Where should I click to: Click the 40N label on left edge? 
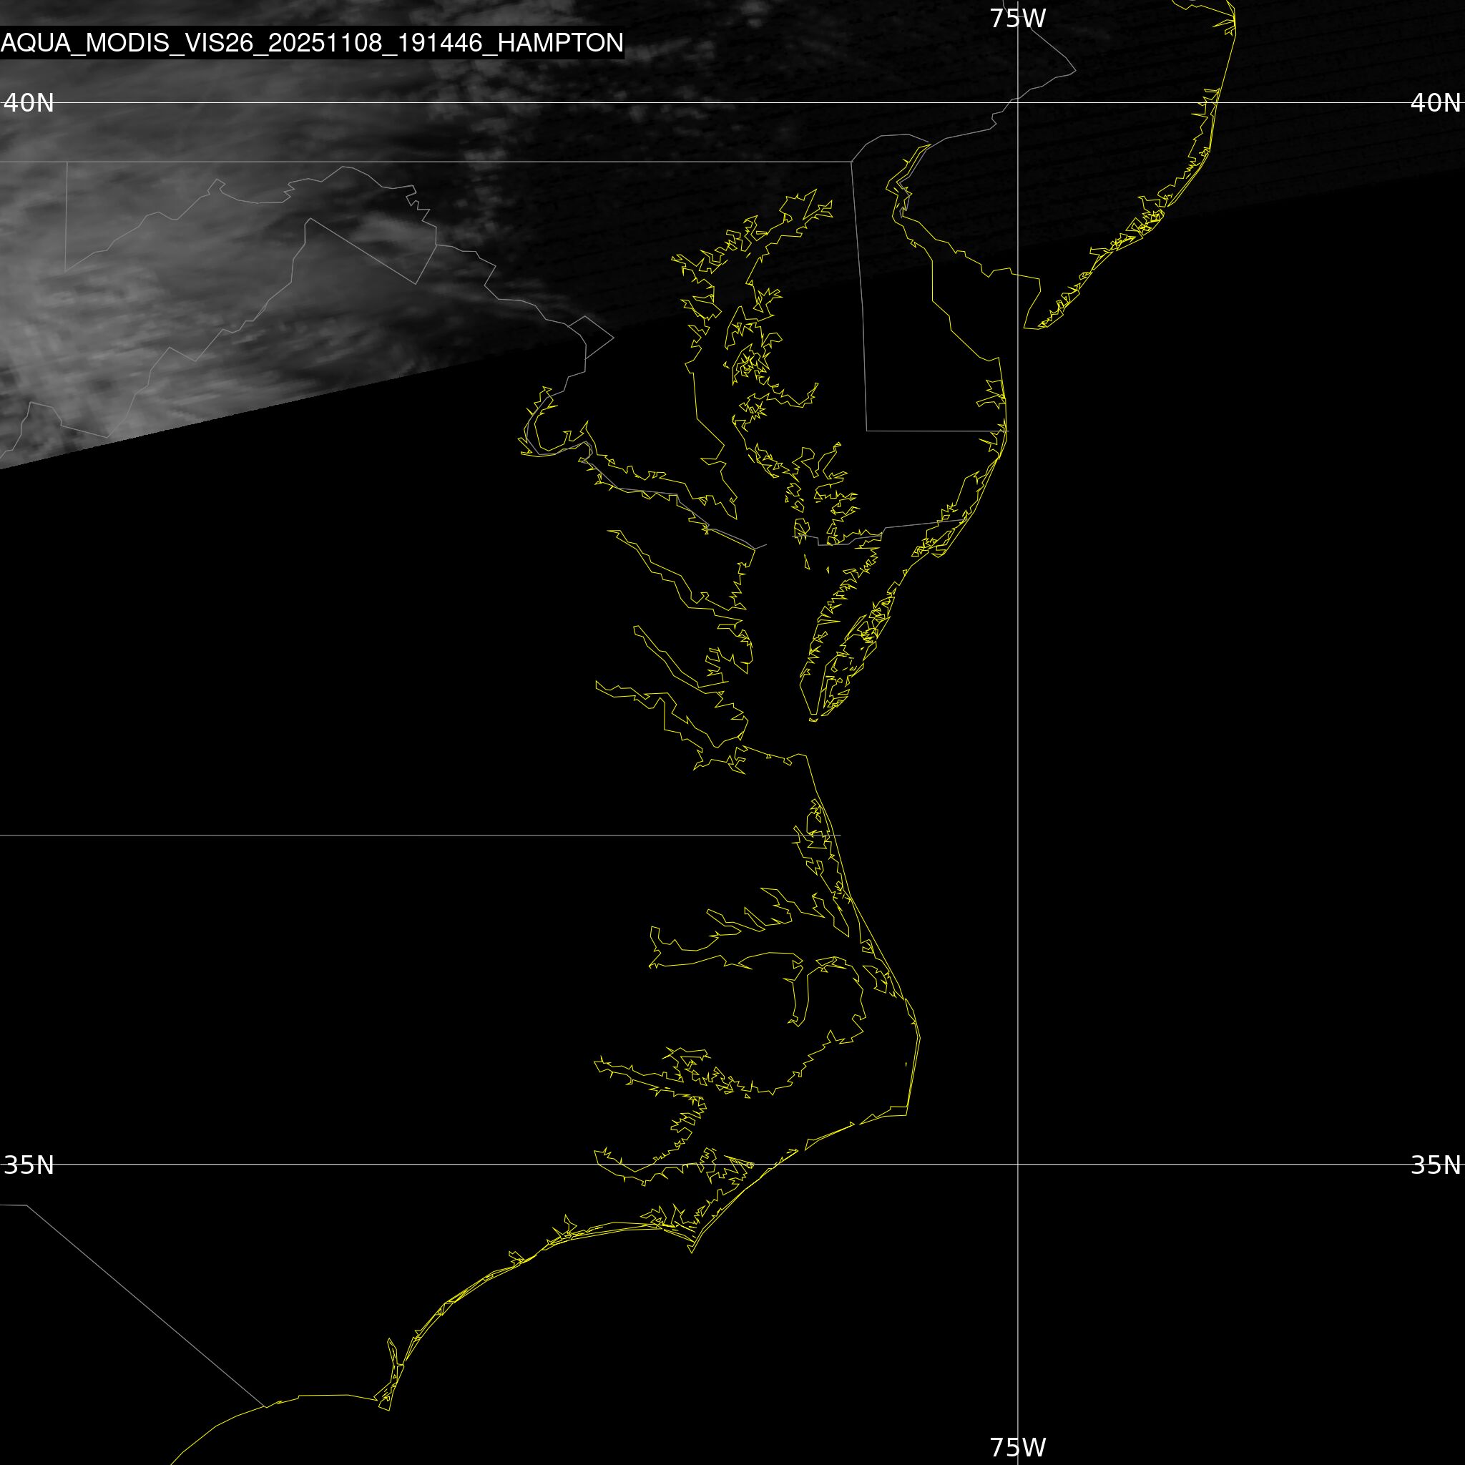coord(29,102)
